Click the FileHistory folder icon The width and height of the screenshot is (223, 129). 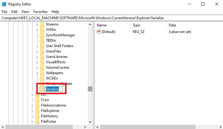pos(37,116)
